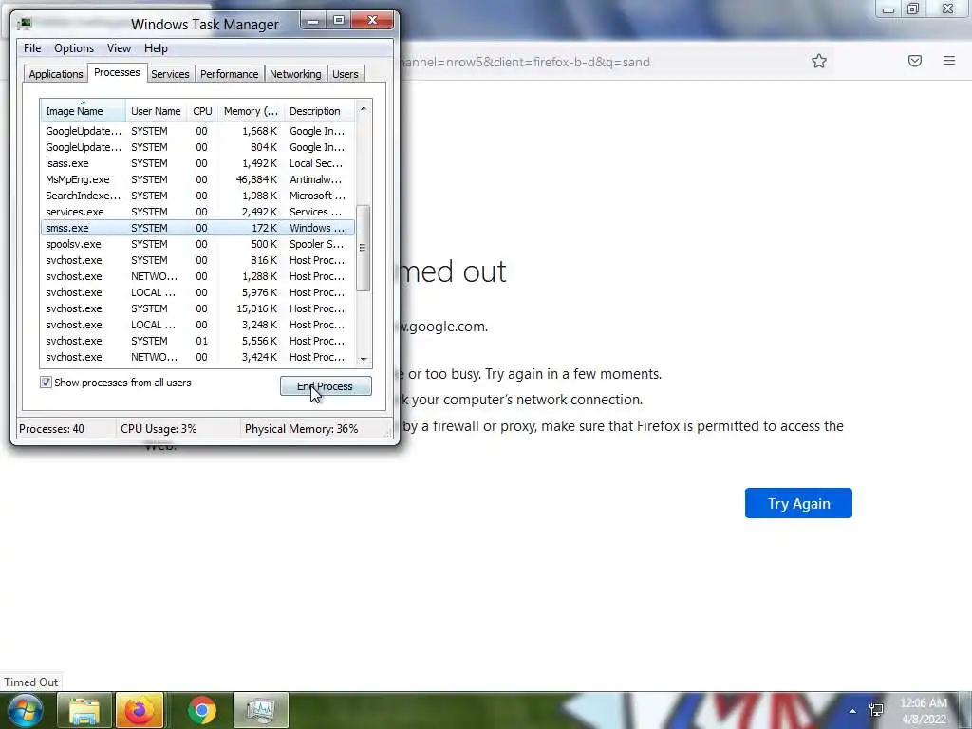This screenshot has width=972, height=729.
Task: Show hidden system tray icons
Action: (853, 711)
